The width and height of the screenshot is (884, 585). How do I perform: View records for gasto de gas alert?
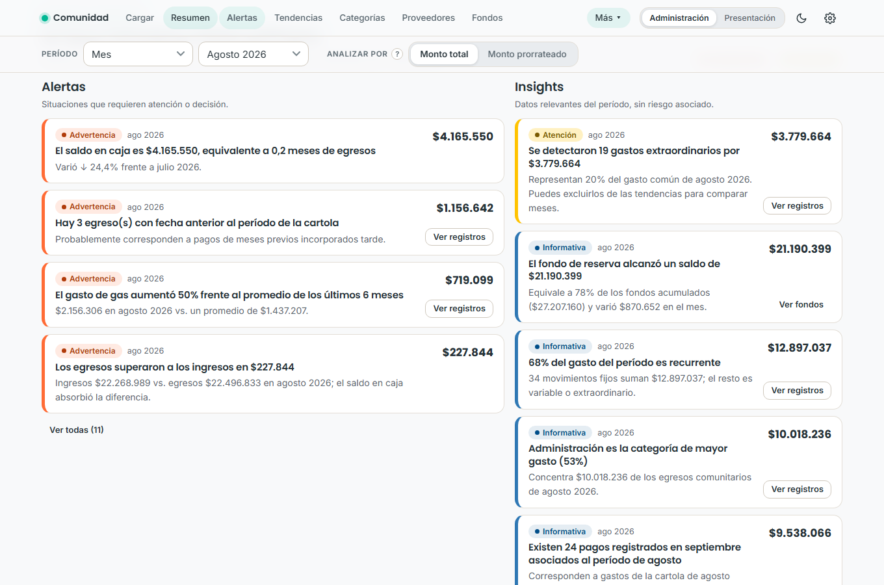click(460, 308)
